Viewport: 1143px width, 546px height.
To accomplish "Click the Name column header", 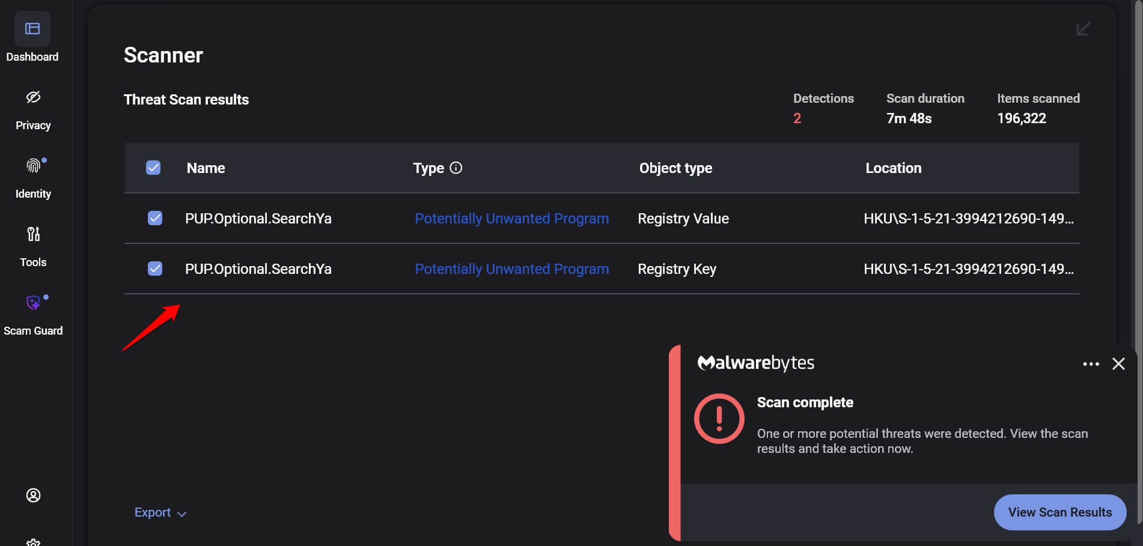I will [x=206, y=168].
